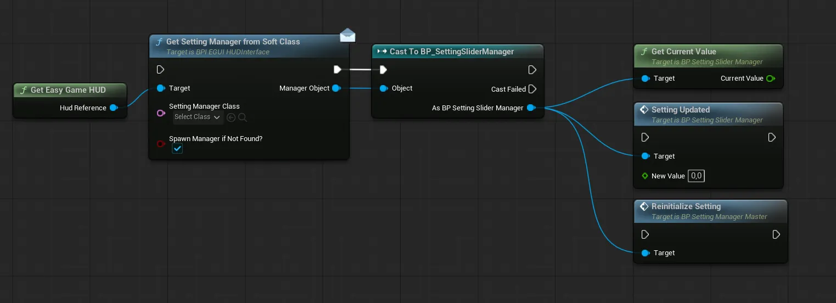This screenshot has width=836, height=303.
Task: Click the event diamond icon on Reinitialize Setting header
Action: 644,206
